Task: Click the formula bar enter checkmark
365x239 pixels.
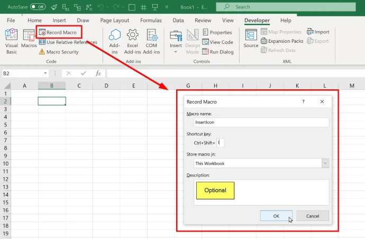Action: click(84, 73)
